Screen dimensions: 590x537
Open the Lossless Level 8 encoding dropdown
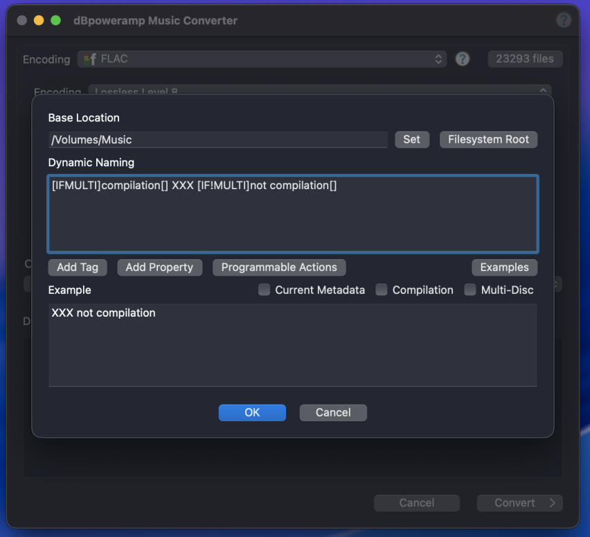click(320, 90)
